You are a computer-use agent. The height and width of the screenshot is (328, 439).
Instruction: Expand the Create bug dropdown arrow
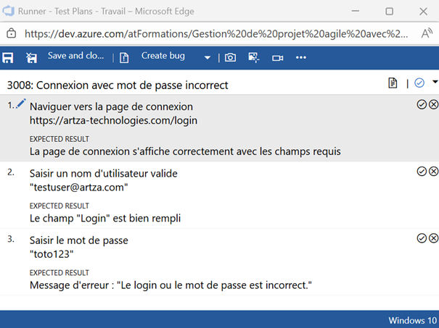[x=208, y=57]
